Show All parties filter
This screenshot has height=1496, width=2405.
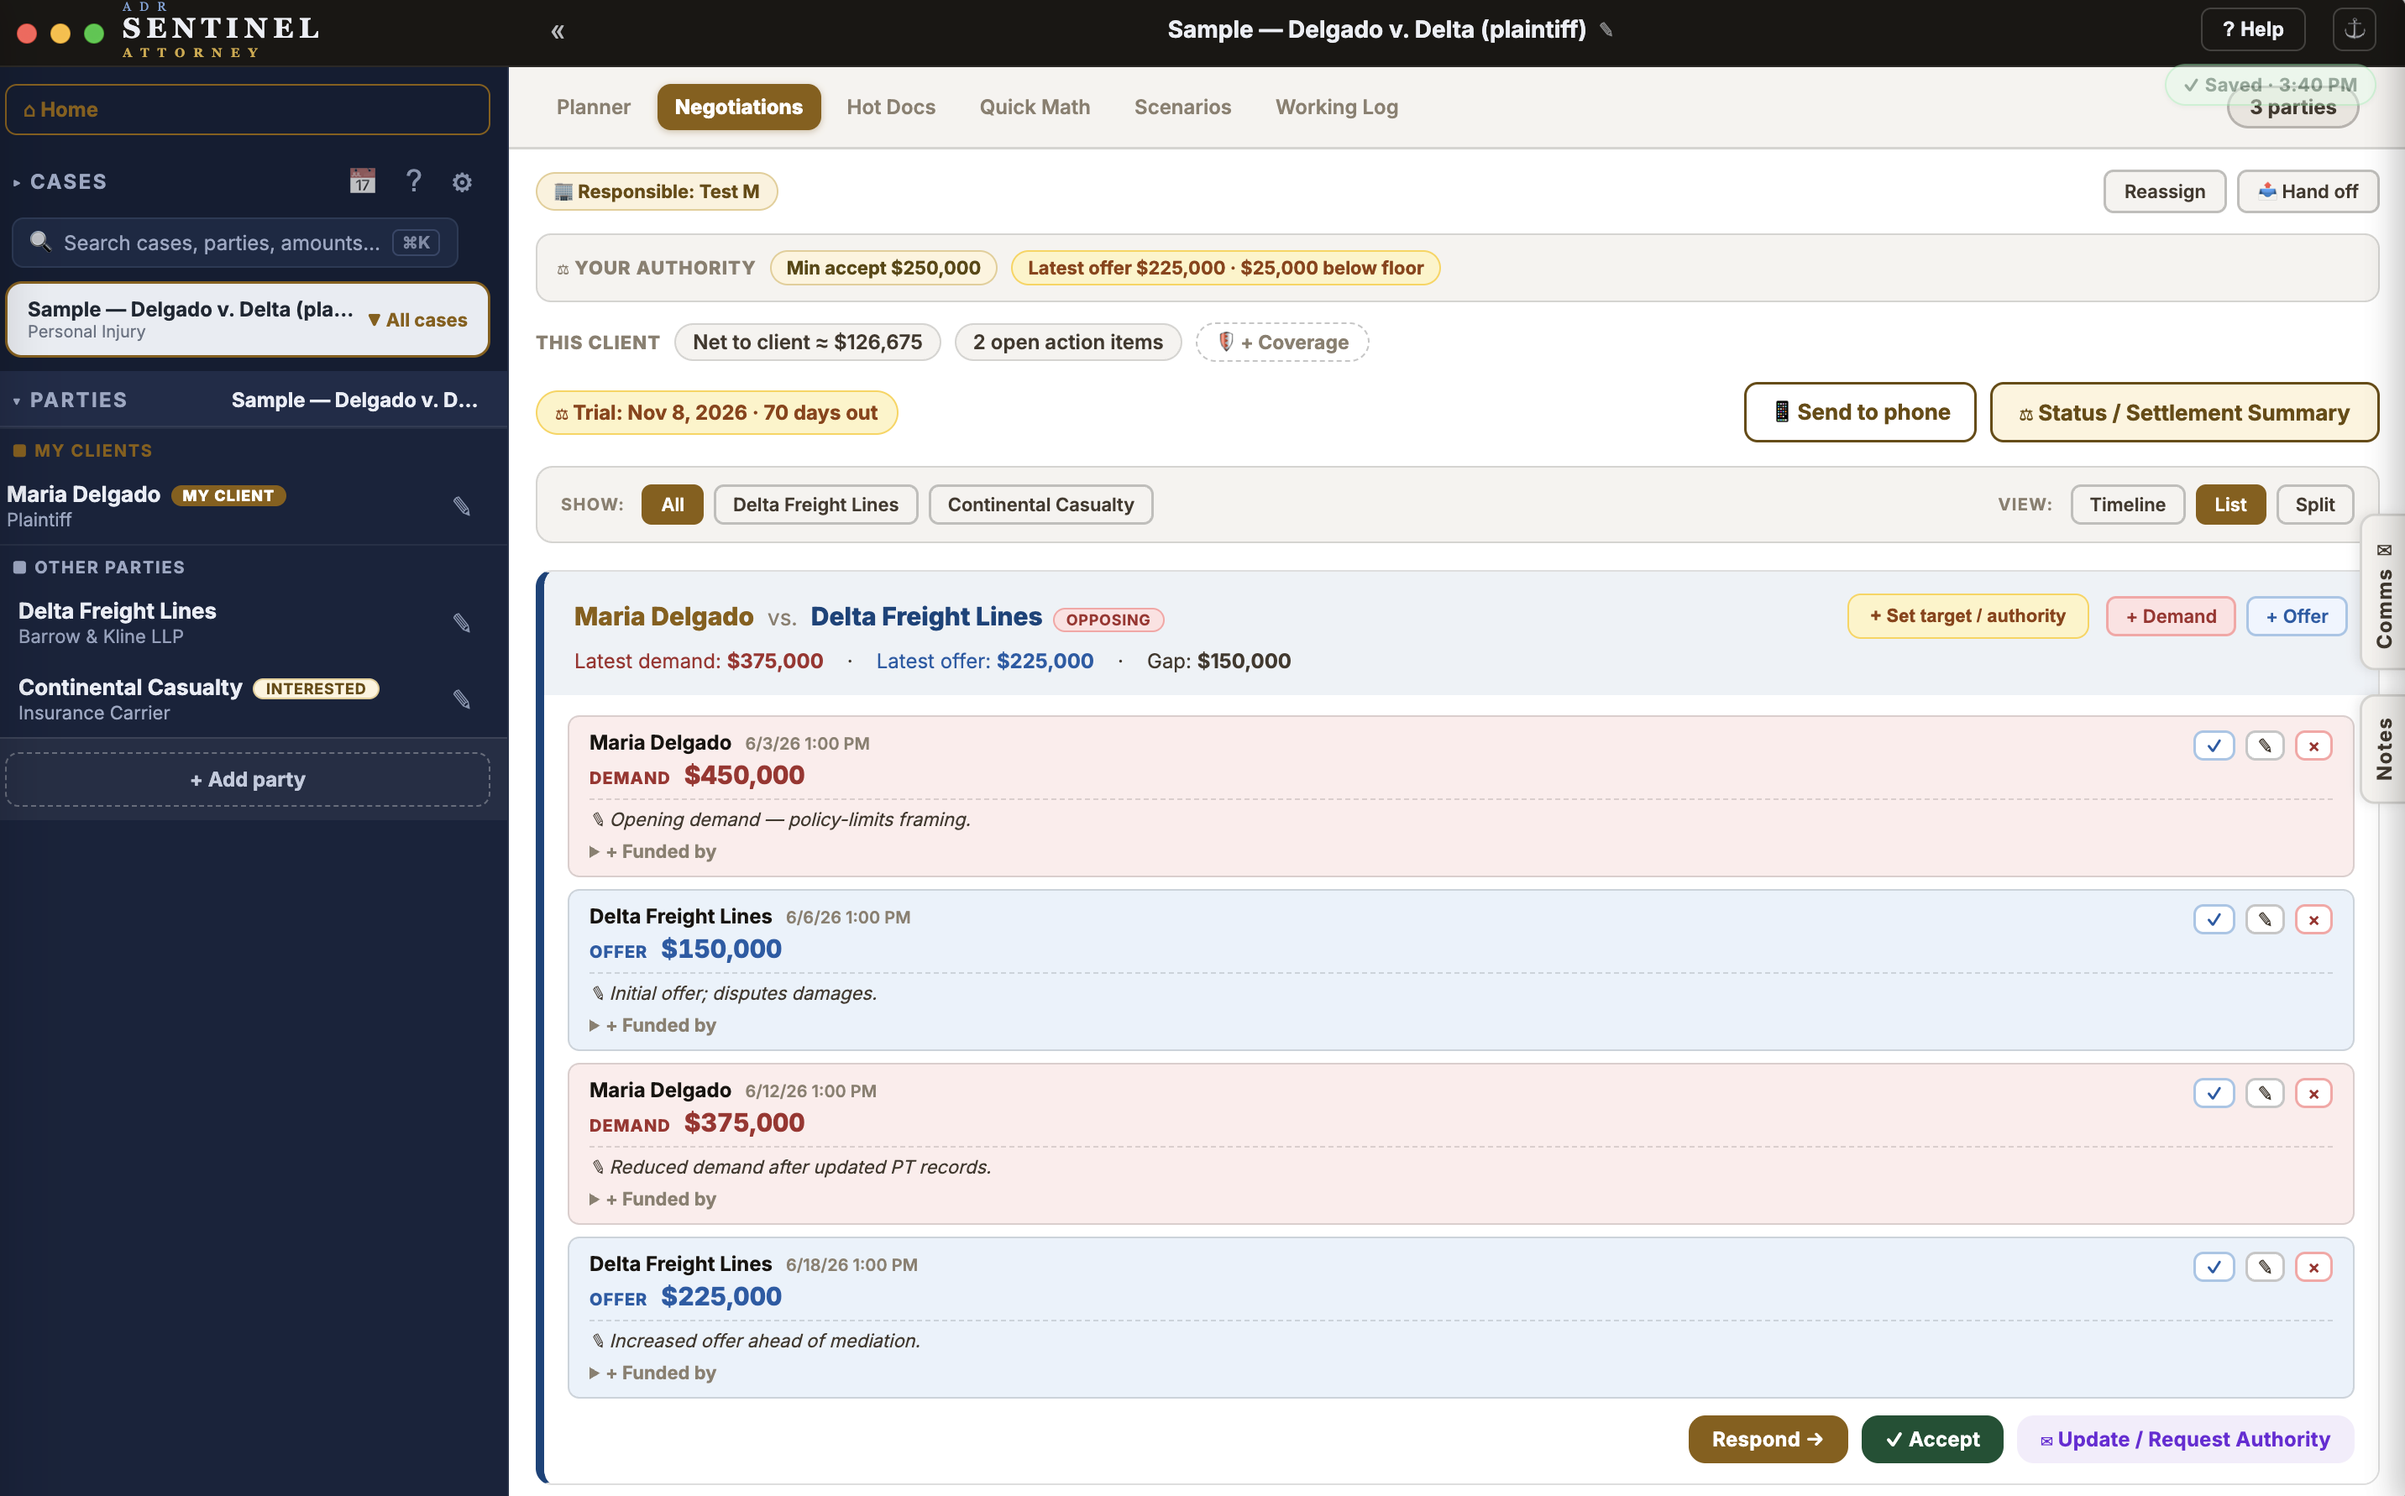pos(672,505)
